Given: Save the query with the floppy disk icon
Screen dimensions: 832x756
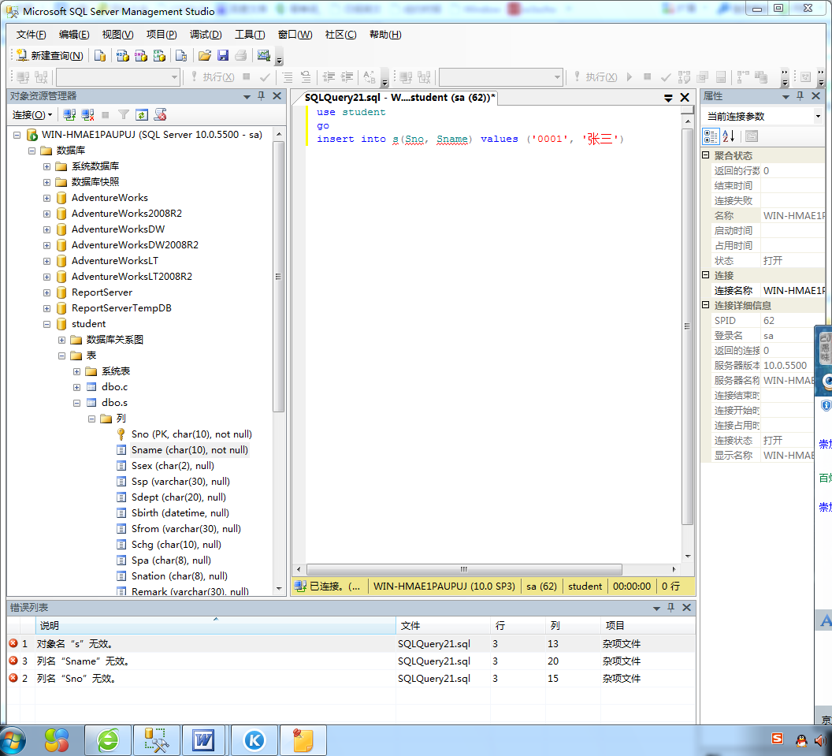Looking at the screenshot, I should pos(223,56).
